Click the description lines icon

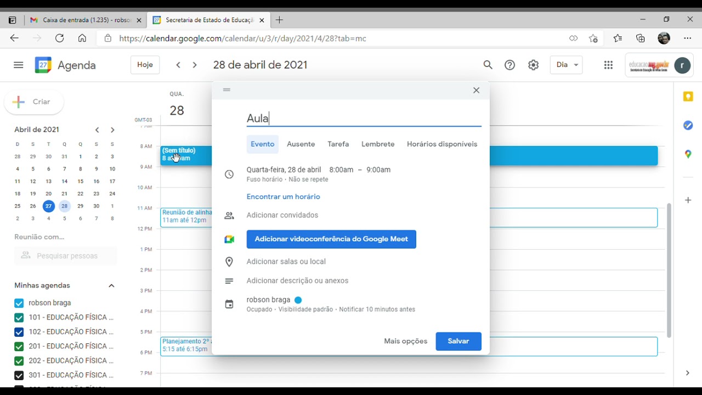point(229,281)
